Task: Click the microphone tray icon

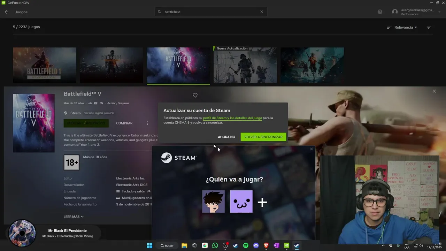Action: coord(398,245)
